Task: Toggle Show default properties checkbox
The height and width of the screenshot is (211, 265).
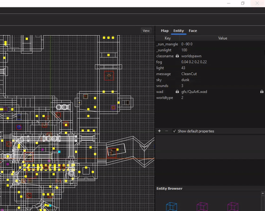Action: (x=174, y=131)
